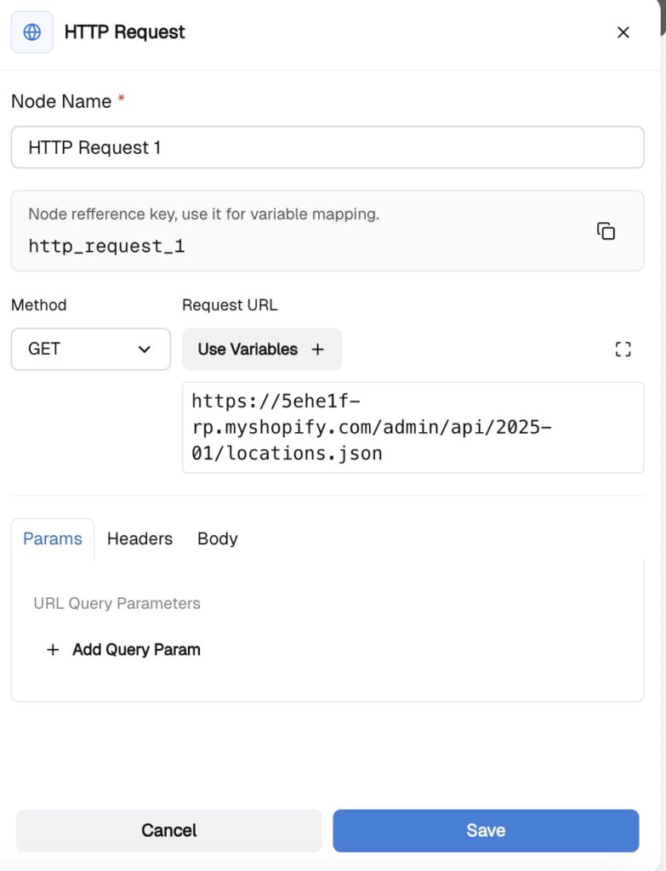Click inside the Shopify request URL box
Viewport: 666px width, 871px height.
(x=413, y=427)
